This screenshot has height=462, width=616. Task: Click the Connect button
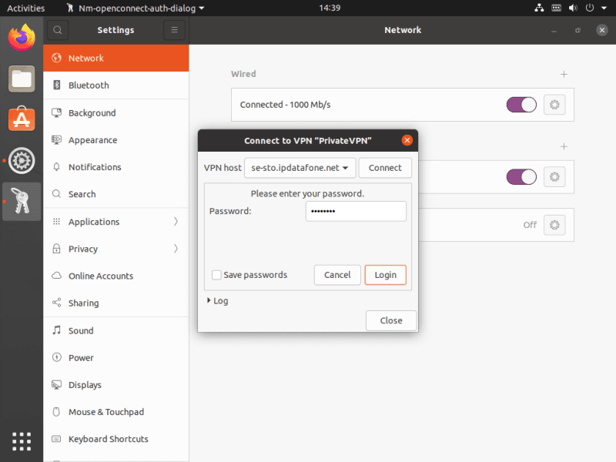[x=385, y=168]
